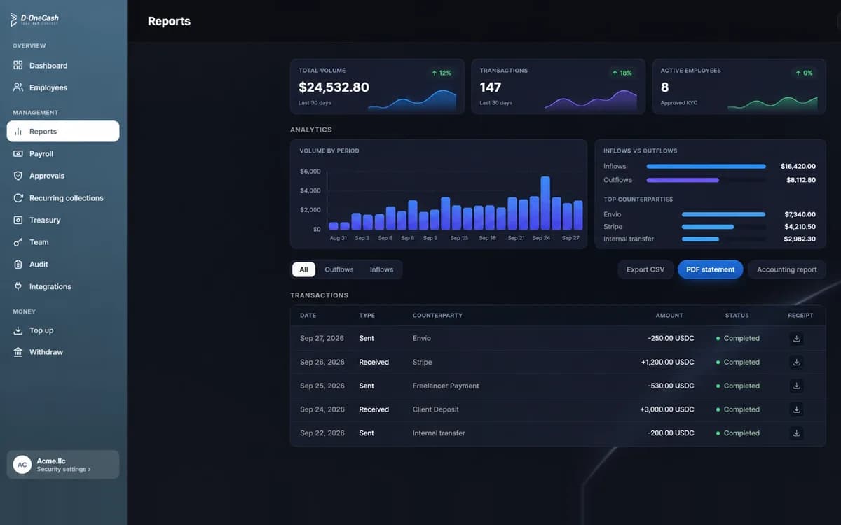This screenshot has height=525, width=841.
Task: Download receipt for Internal transfer row
Action: click(x=796, y=433)
